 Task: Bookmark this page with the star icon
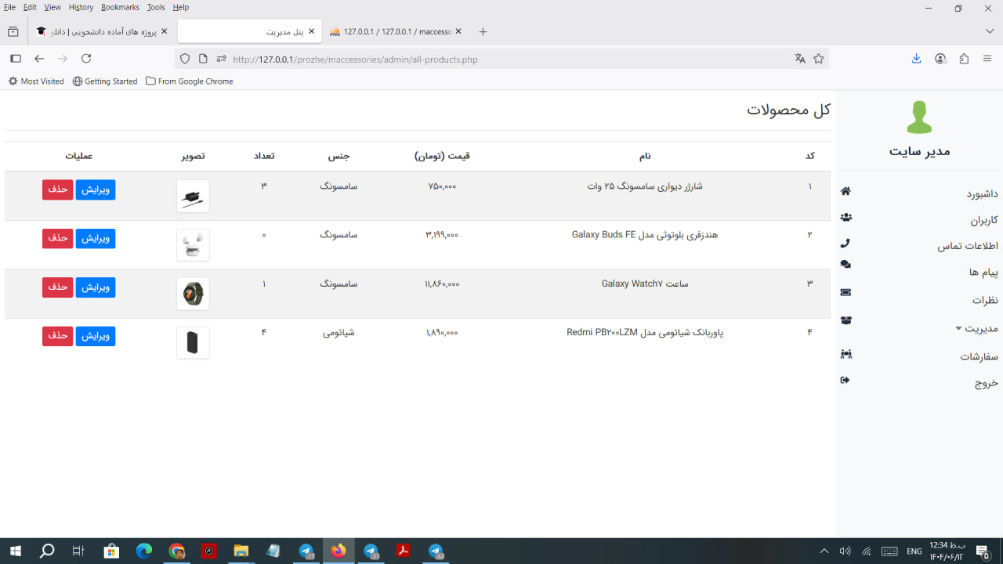pyautogui.click(x=819, y=59)
